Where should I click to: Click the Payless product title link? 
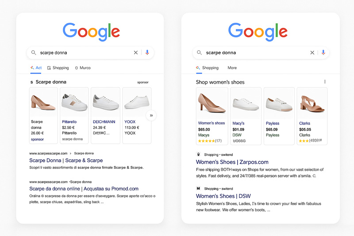[x=273, y=123]
